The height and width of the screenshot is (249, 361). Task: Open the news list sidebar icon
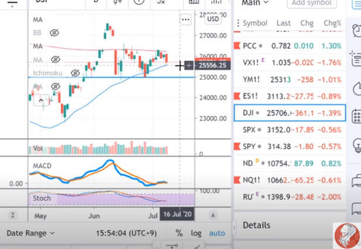point(356,59)
